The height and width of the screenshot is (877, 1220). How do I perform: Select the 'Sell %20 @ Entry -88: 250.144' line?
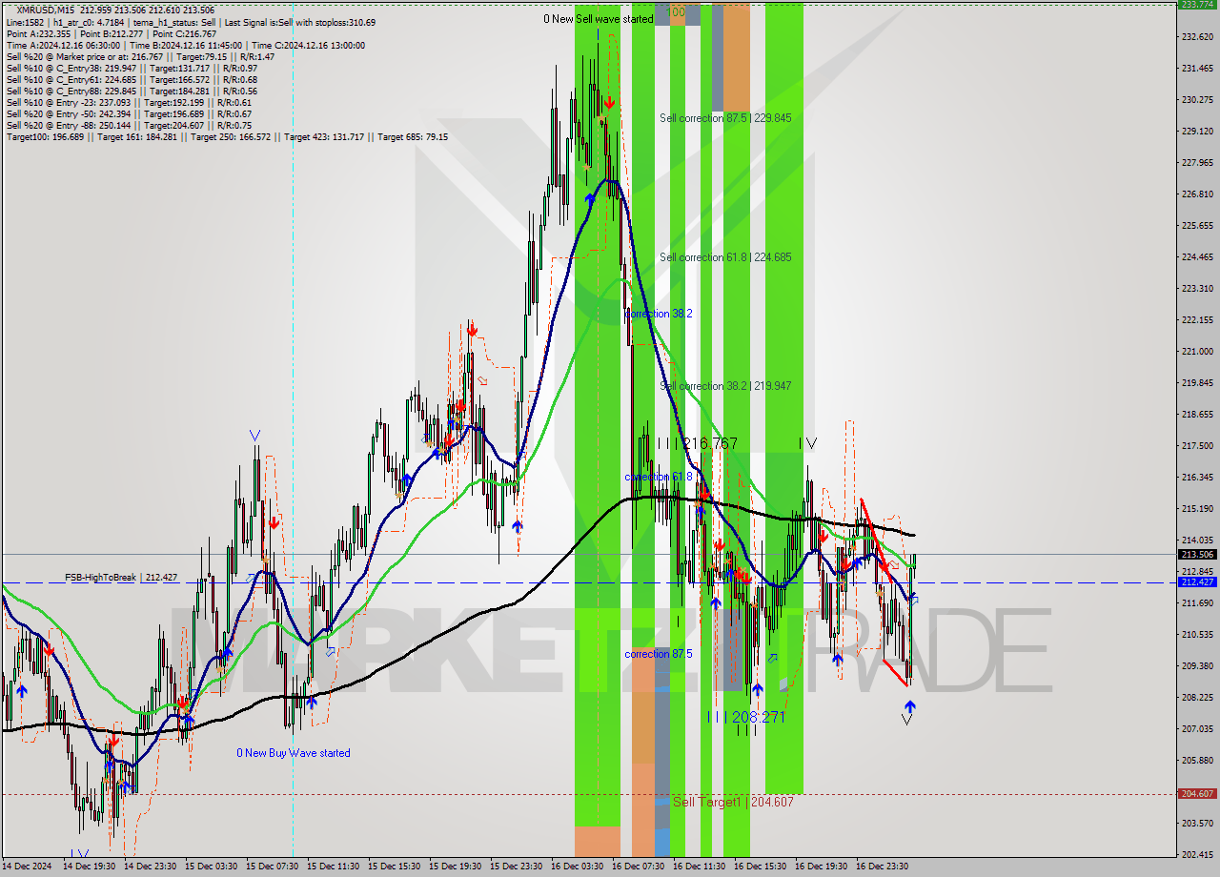[129, 125]
